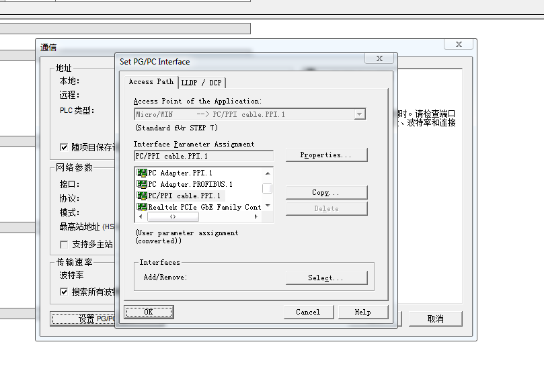Switch to the LLDP / DCP tab
Image resolution: width=544 pixels, height=375 pixels.
coord(201,83)
